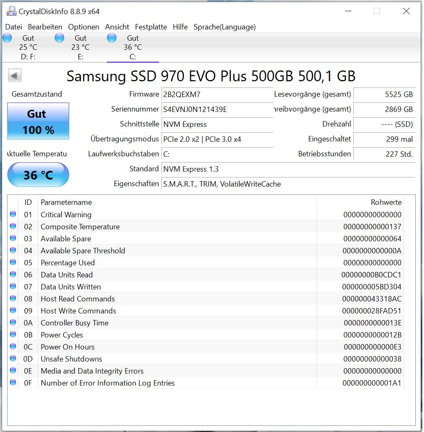Close the CrystalDiskInfo window
The width and height of the screenshot is (424, 432).
coord(406,11)
